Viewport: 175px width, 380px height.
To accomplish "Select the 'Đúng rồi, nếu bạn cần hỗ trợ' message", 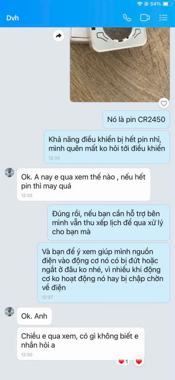I will (x=109, y=222).
